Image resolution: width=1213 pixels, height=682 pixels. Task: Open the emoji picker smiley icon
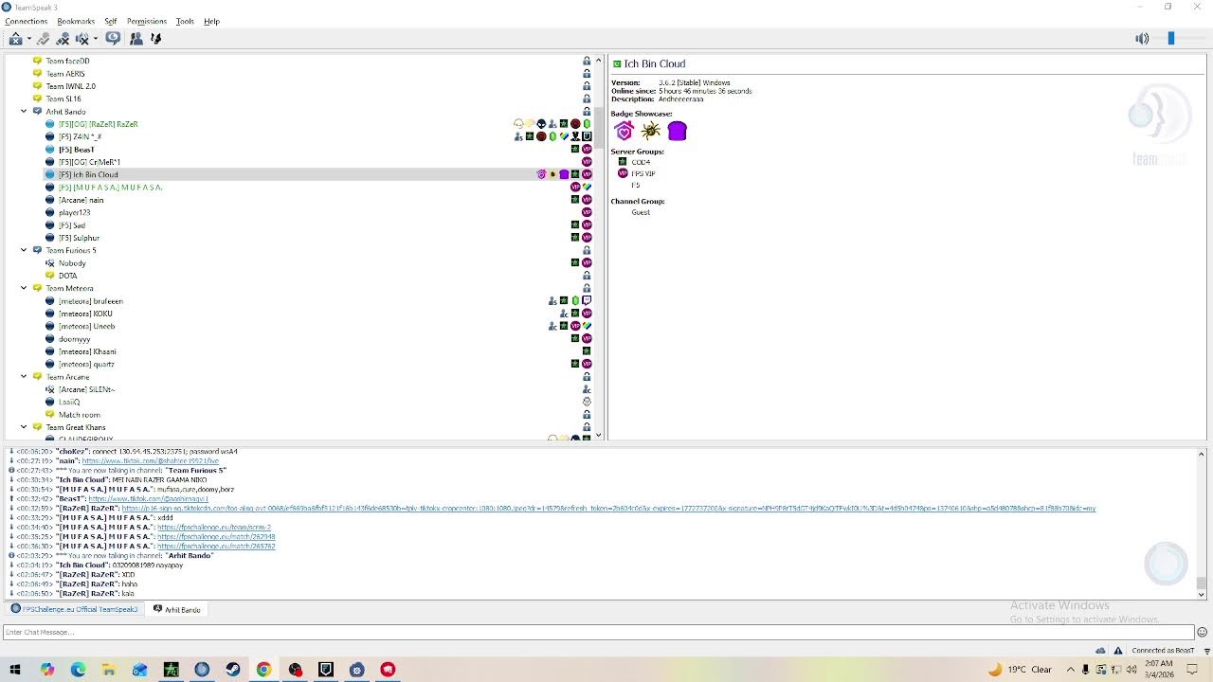(x=1202, y=632)
